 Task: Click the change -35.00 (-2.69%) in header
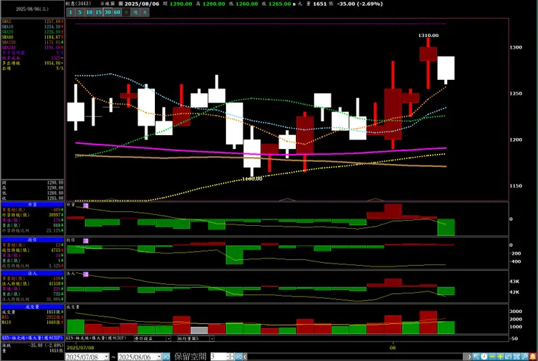click(360, 4)
